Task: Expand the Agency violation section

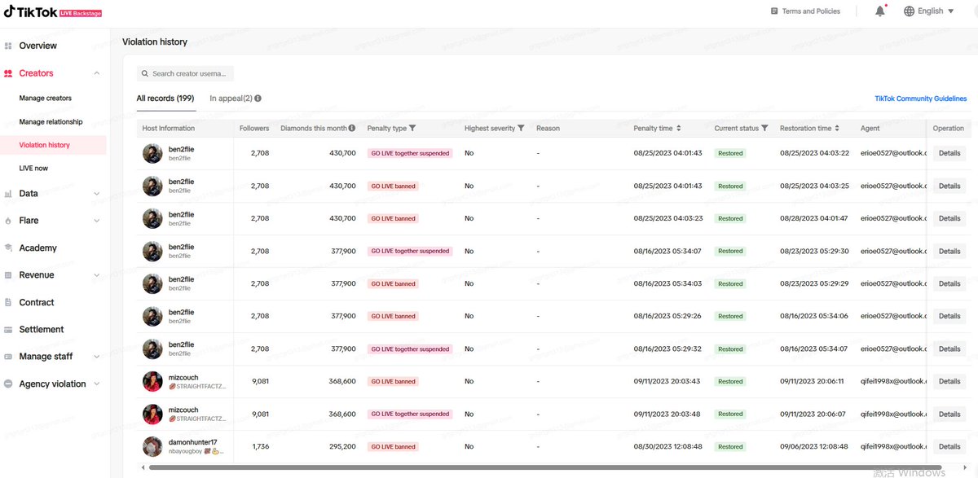Action: (x=97, y=384)
